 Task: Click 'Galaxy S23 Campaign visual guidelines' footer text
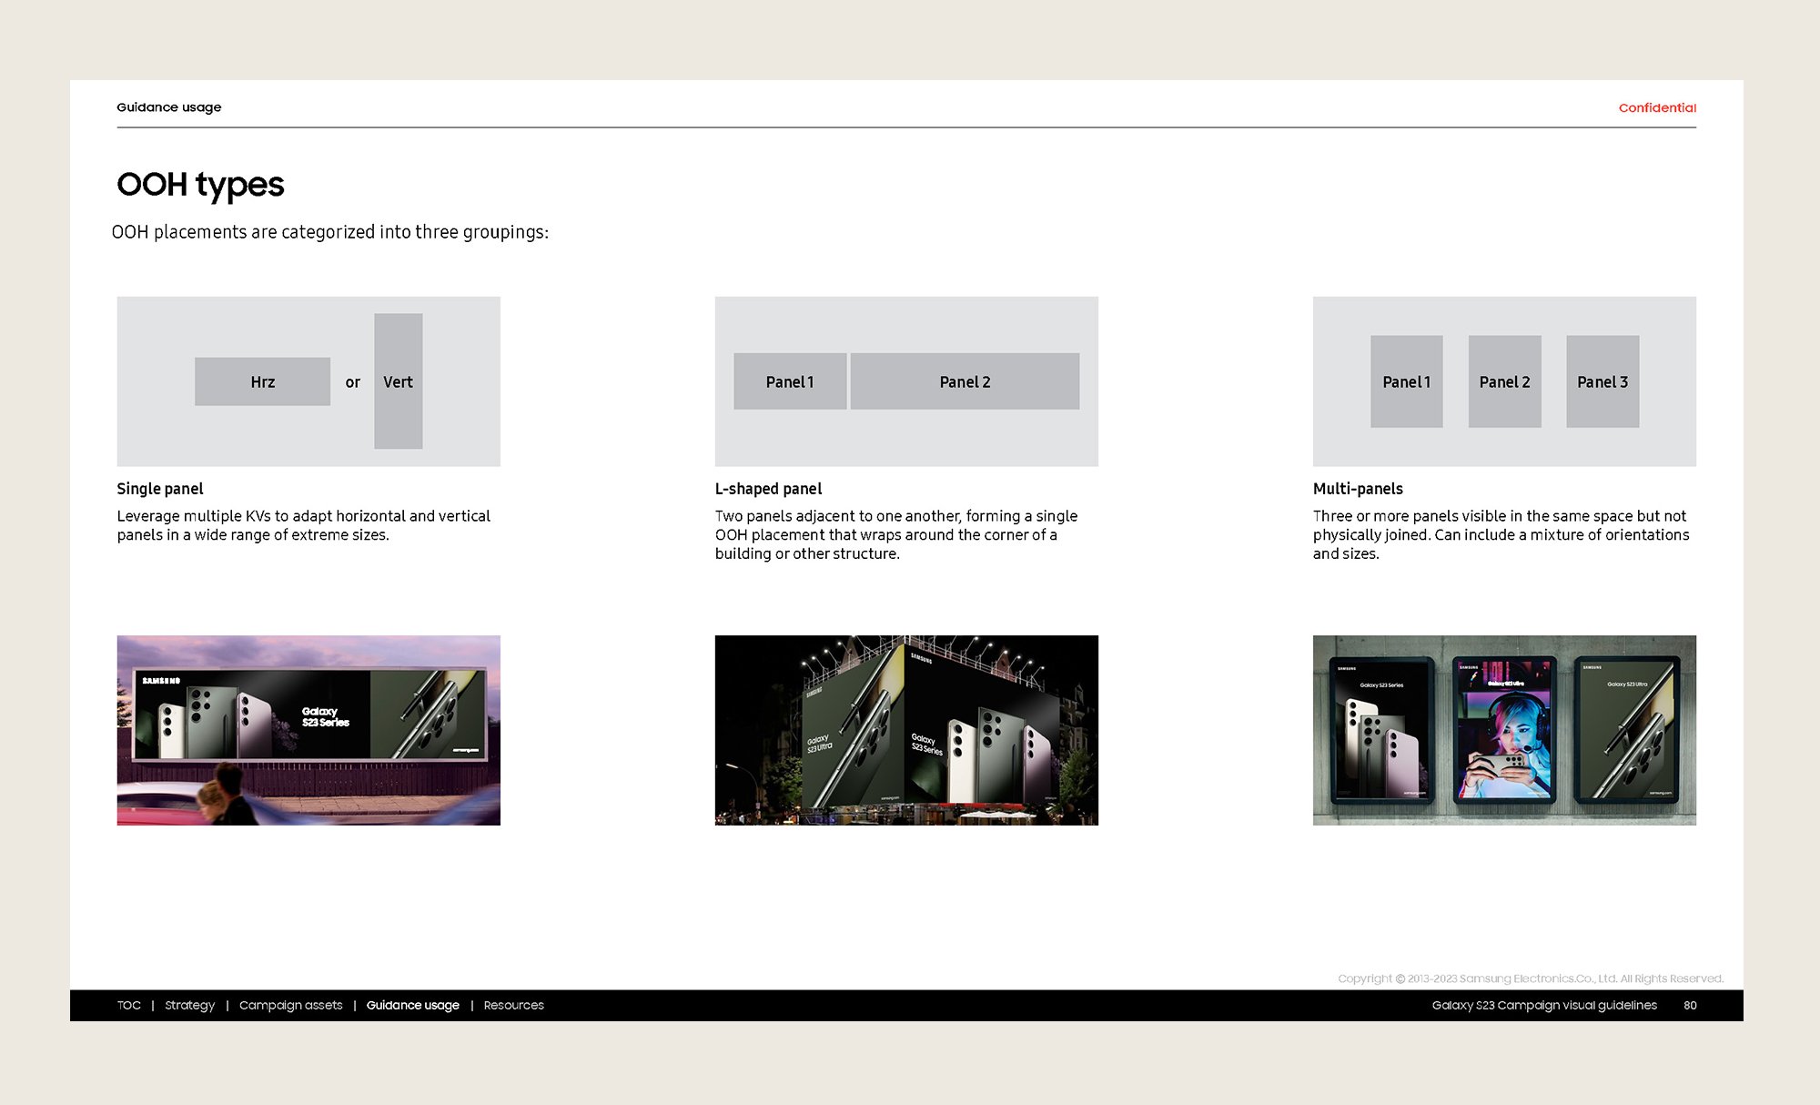pos(1544,1005)
